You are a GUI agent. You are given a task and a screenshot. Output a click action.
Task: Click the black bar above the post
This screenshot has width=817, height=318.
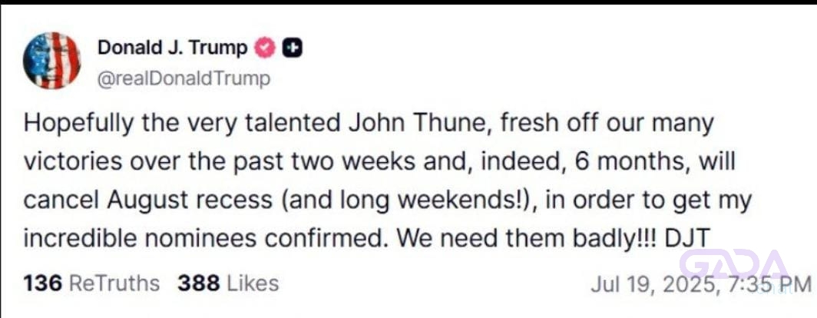click(x=408, y=2)
